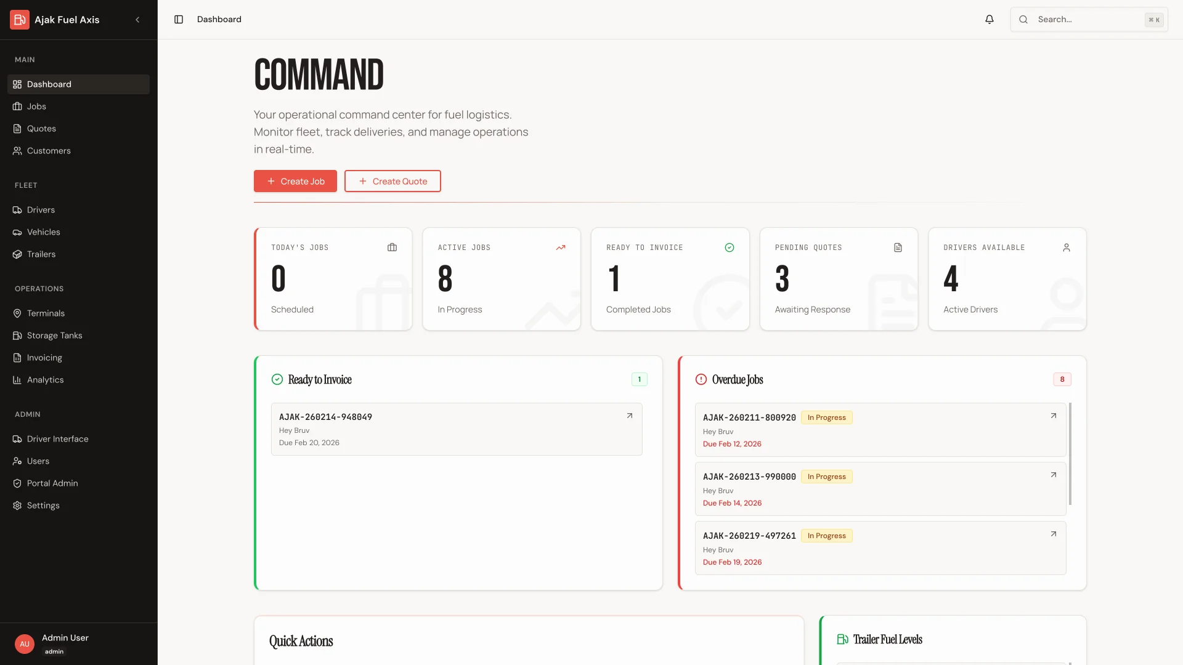Open the Admin User profile menu
1183x665 pixels.
[65, 643]
